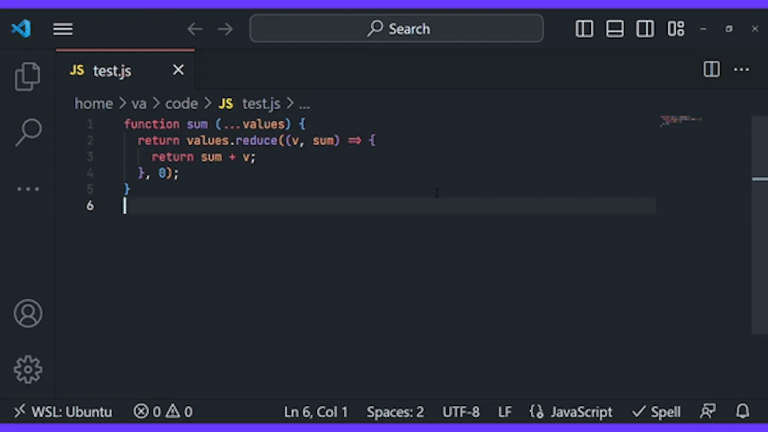
Task: Change end of line sequence LF
Action: [505, 412]
